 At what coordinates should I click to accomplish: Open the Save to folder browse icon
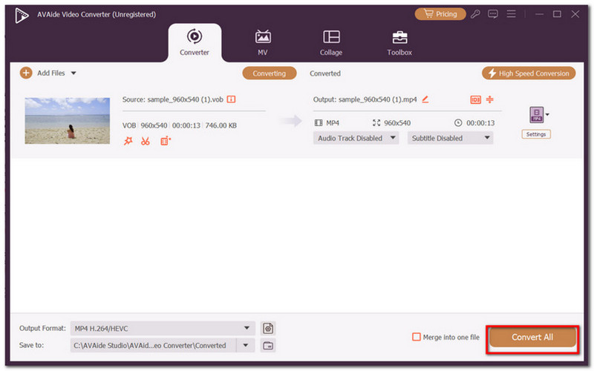[268, 345]
